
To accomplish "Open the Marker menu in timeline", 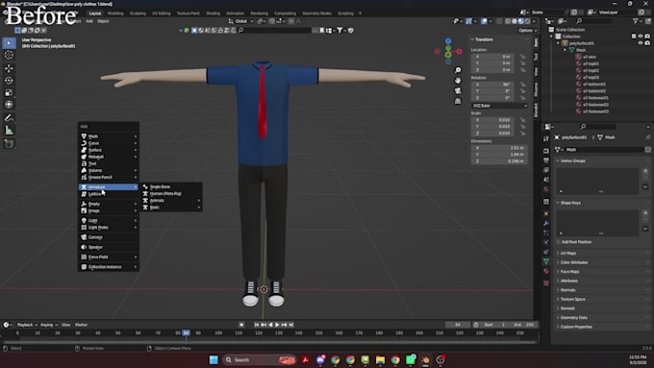I will pos(82,325).
